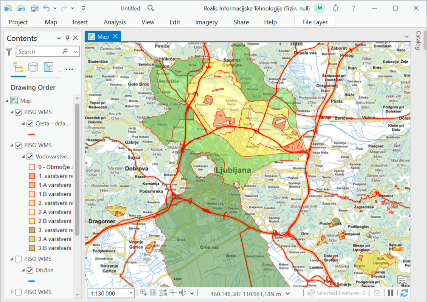Turn off the Cesta - drža... layer
Image resolution: width=427 pixels, height=302 pixels.
coord(30,124)
